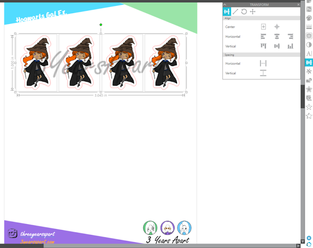
Task: Click the green rotation handle above selection
Action: (101, 25)
